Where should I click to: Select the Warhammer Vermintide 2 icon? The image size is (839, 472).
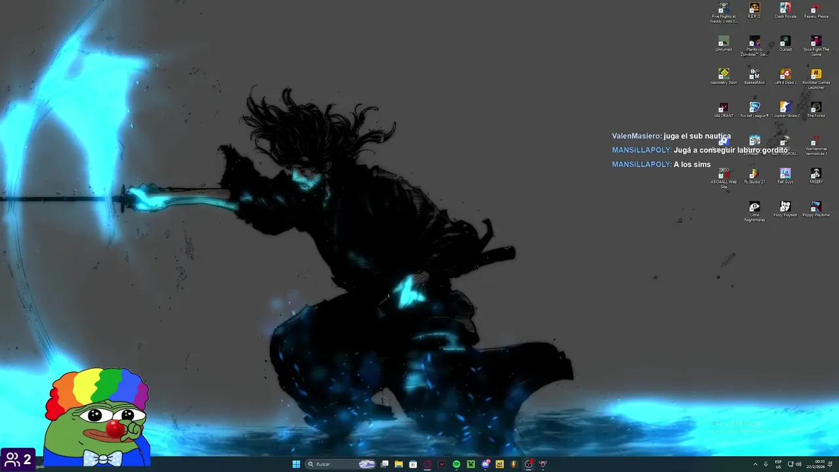pyautogui.click(x=816, y=145)
